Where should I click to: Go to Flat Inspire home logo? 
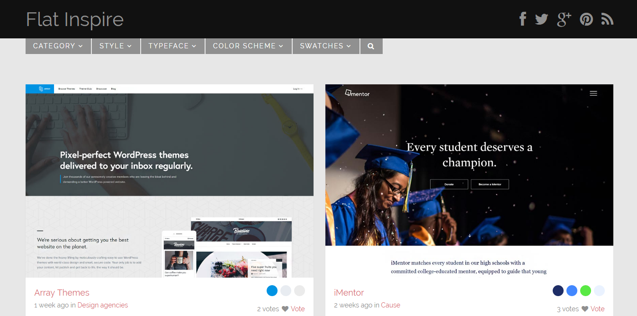(75, 19)
